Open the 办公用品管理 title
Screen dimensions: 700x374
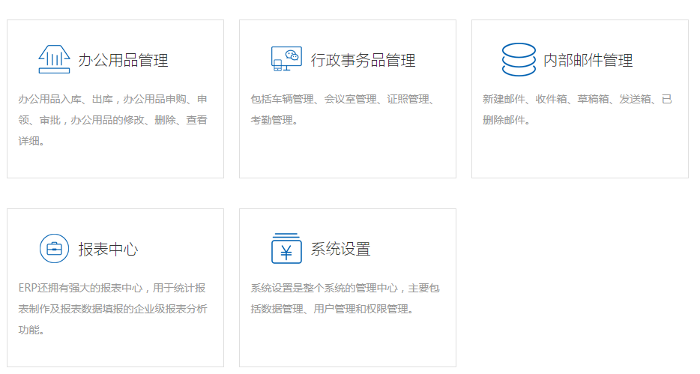coord(123,60)
